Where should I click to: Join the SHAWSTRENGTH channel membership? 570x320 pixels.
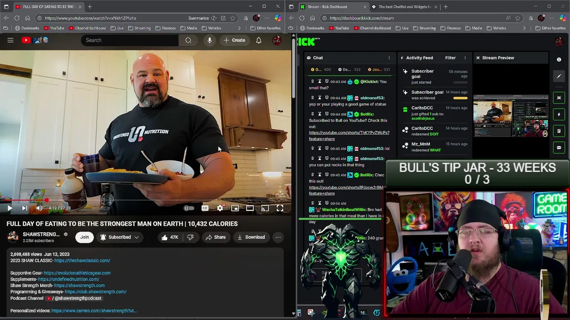click(x=85, y=237)
